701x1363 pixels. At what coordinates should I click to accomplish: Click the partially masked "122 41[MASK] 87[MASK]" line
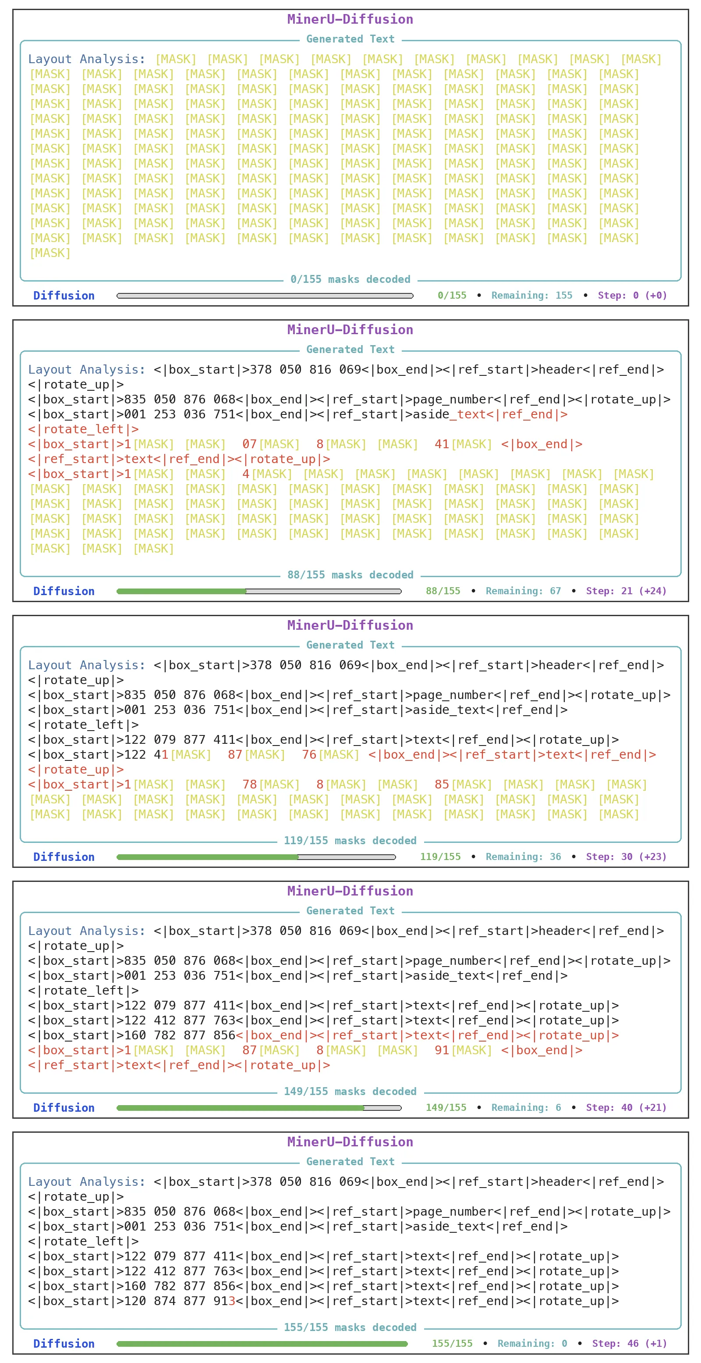coord(342,754)
